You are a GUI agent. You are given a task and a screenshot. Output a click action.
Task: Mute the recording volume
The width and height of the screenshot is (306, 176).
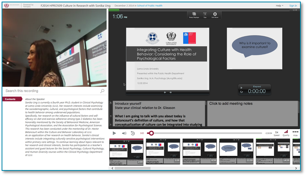(124, 133)
